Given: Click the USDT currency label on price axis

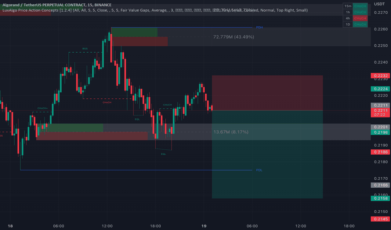Looking at the screenshot, I should tap(379, 4).
